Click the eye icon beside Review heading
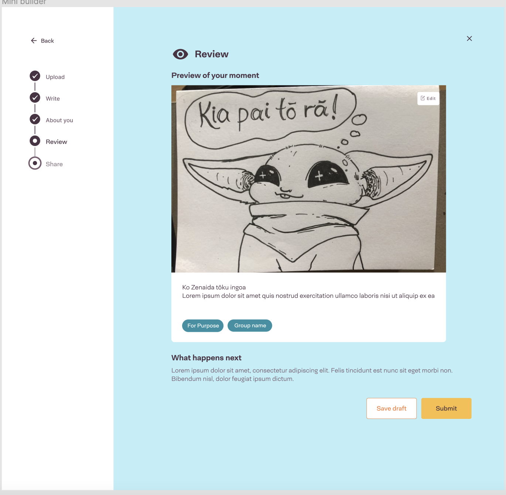The height and width of the screenshot is (495, 506). (x=180, y=54)
